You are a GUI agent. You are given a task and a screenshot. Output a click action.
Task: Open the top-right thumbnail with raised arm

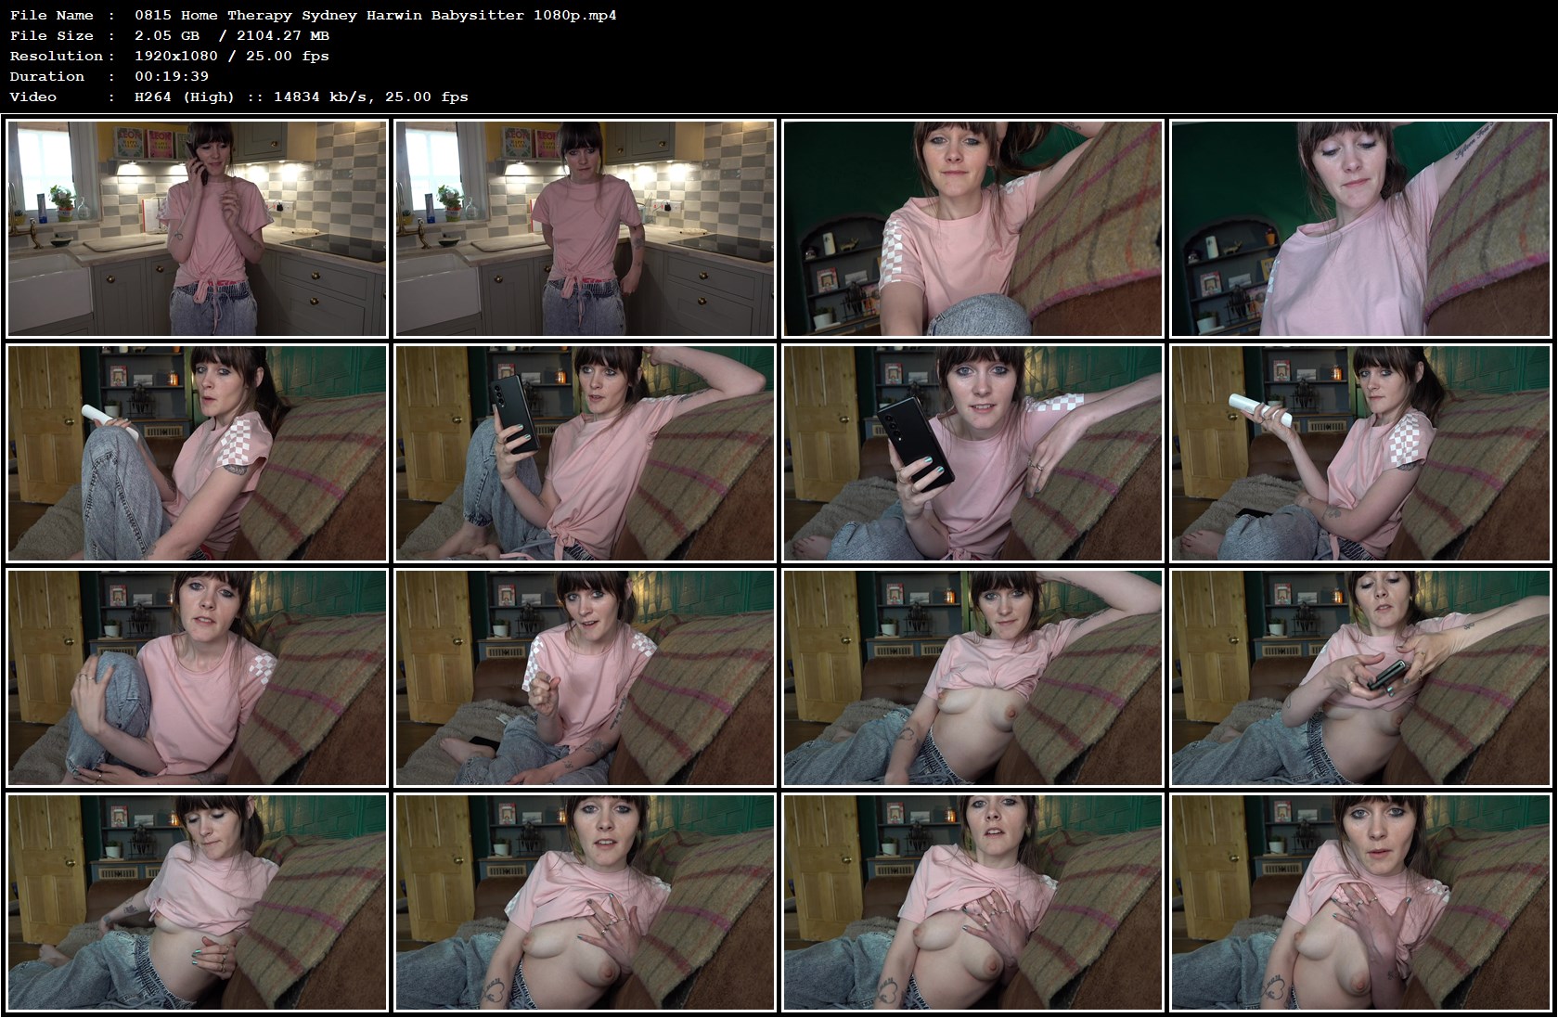1362,227
